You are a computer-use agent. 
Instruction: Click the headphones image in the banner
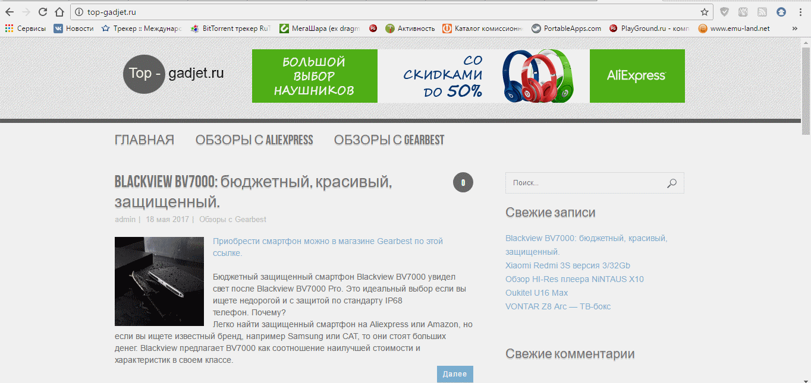[x=539, y=76]
